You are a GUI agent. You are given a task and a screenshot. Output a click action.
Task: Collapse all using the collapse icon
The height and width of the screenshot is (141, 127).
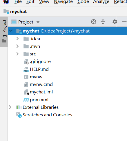click(x=103, y=22)
